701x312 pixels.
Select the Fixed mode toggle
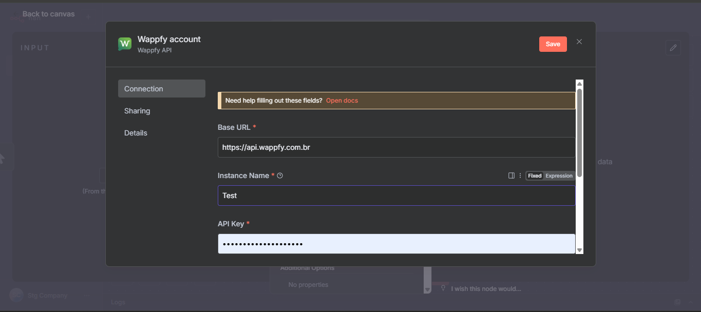[535, 175]
